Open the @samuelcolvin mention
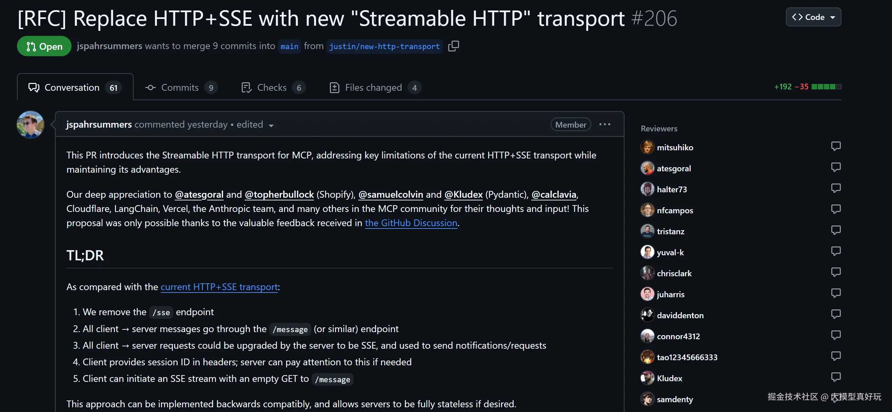This screenshot has height=412, width=892. click(391, 195)
